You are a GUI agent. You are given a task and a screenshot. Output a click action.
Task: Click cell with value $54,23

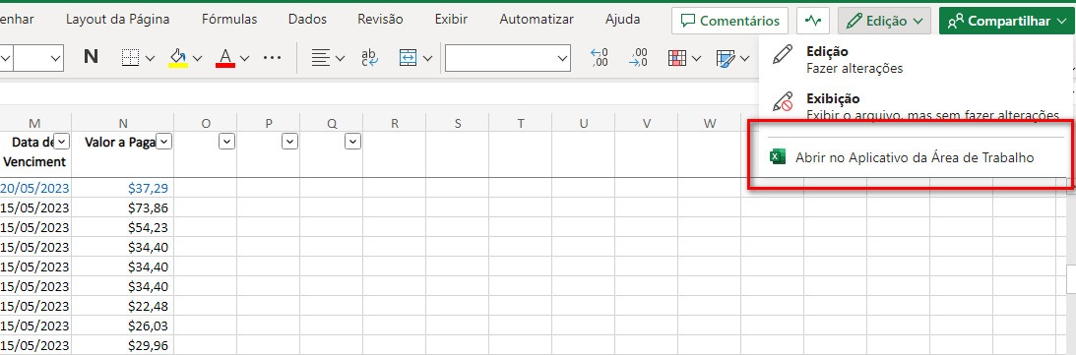click(x=123, y=227)
